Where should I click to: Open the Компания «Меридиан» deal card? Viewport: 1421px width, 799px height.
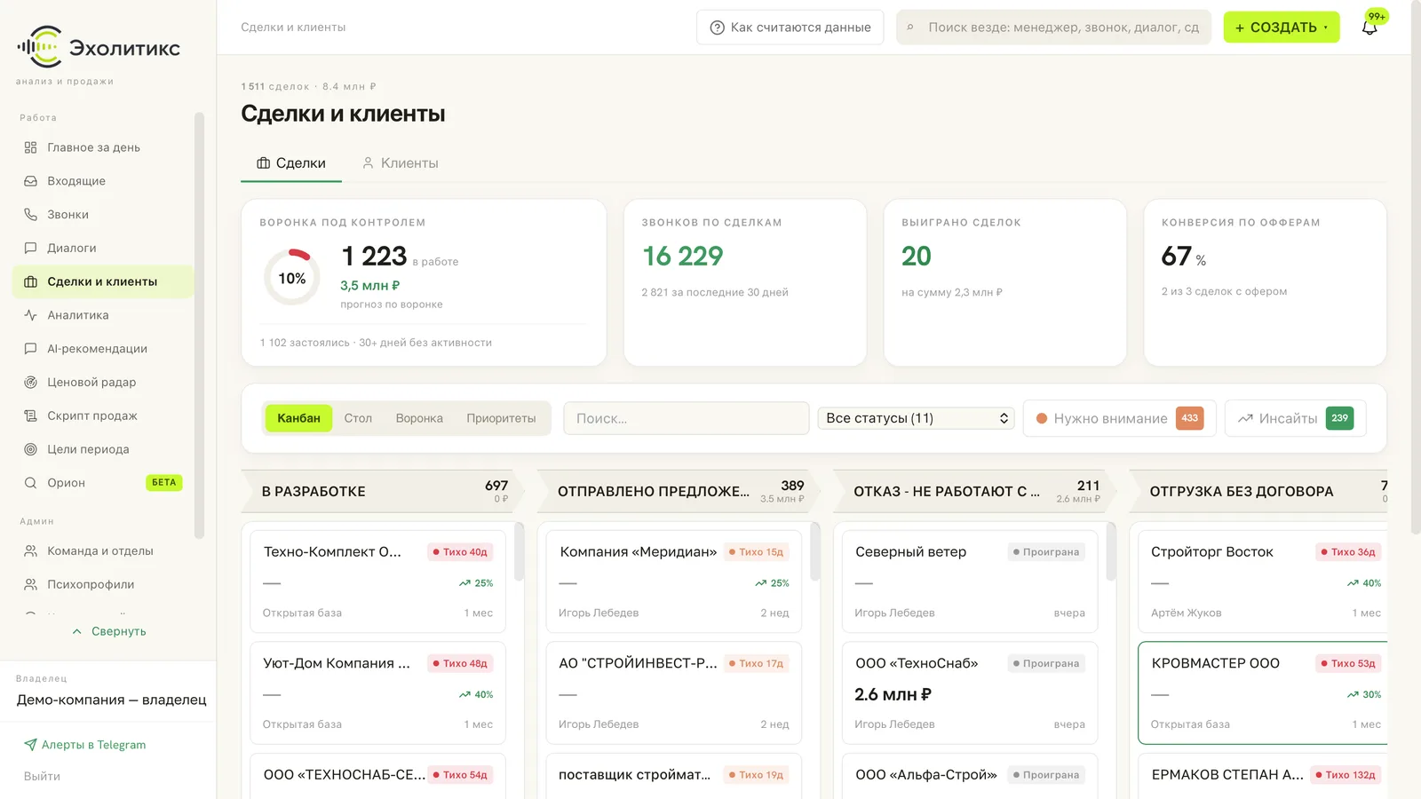[674, 581]
